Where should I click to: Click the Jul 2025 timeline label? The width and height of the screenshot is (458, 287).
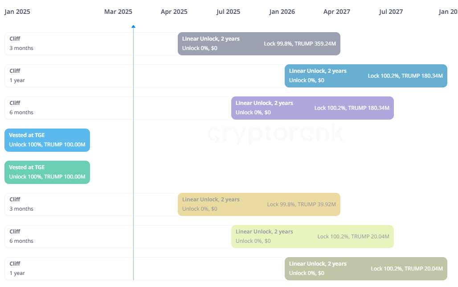coord(229,12)
